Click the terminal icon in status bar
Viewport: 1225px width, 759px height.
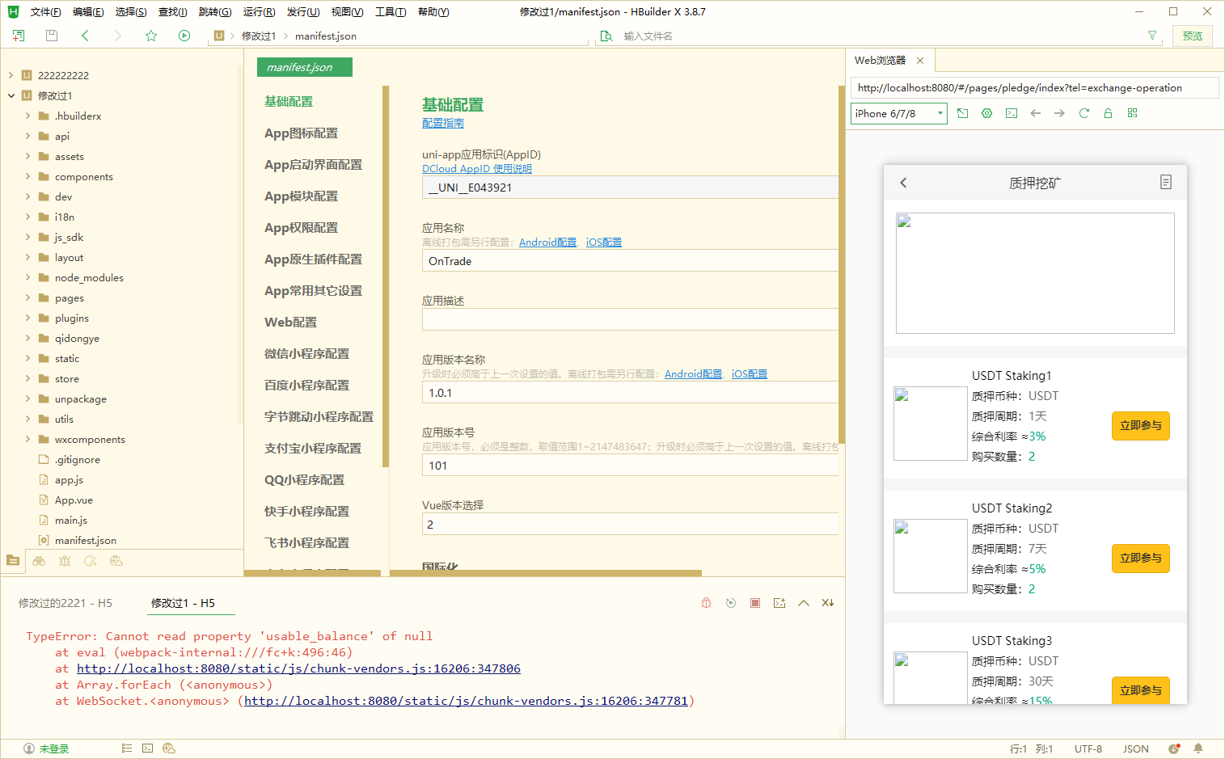pyautogui.click(x=147, y=748)
